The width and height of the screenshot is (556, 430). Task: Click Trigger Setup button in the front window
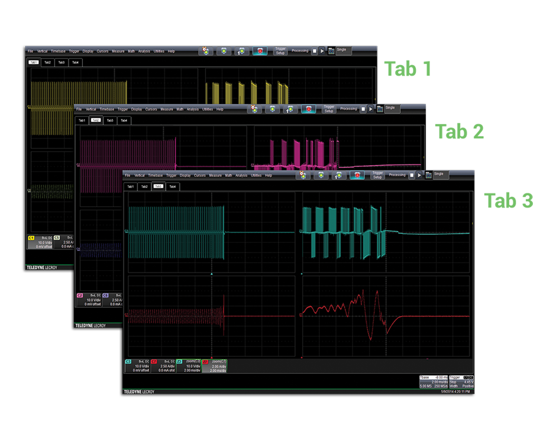tap(377, 176)
